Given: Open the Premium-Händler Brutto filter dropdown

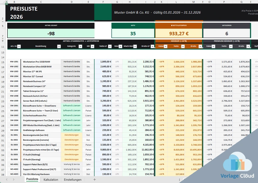Looking at the screenshot, I should click(x=248, y=46).
